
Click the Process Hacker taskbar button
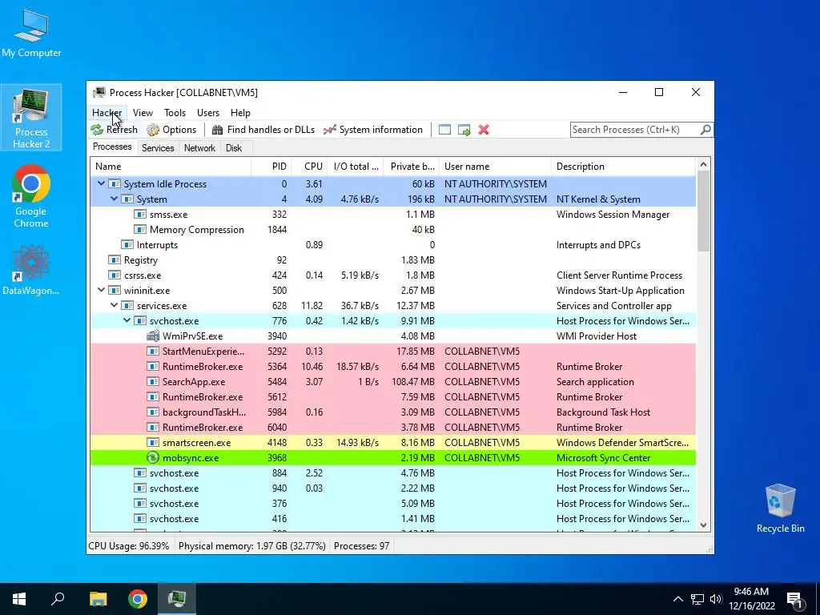pos(177,599)
